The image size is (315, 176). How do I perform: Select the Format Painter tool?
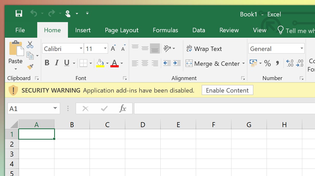pyautogui.click(x=30, y=67)
